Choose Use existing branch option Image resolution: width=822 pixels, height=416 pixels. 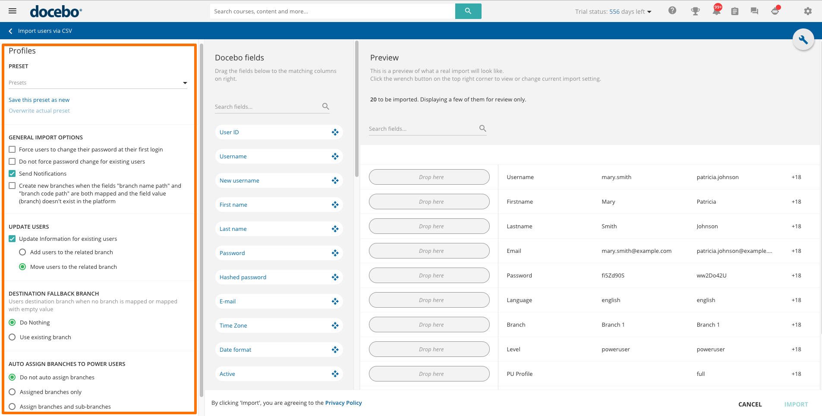(x=12, y=337)
